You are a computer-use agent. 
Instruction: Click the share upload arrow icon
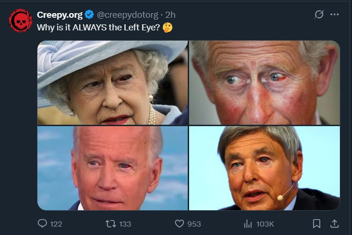point(335,224)
